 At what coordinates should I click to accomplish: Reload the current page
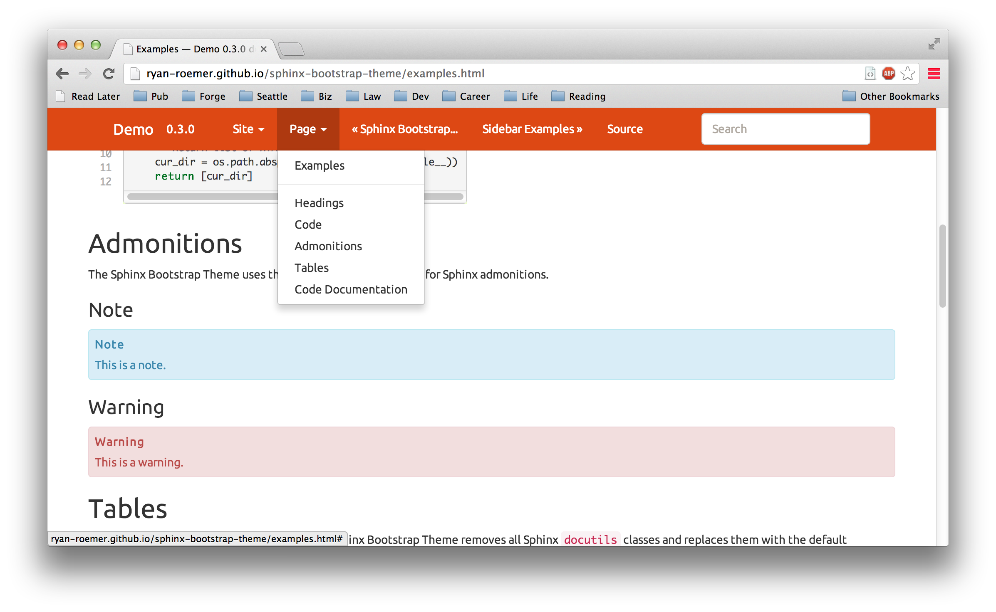108,74
